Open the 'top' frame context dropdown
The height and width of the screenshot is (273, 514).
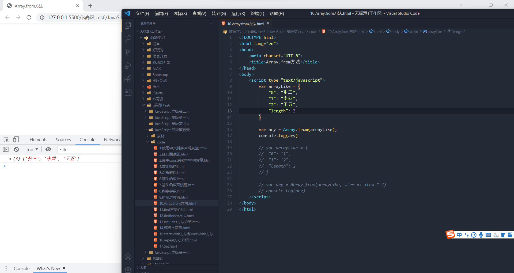click(x=32, y=149)
